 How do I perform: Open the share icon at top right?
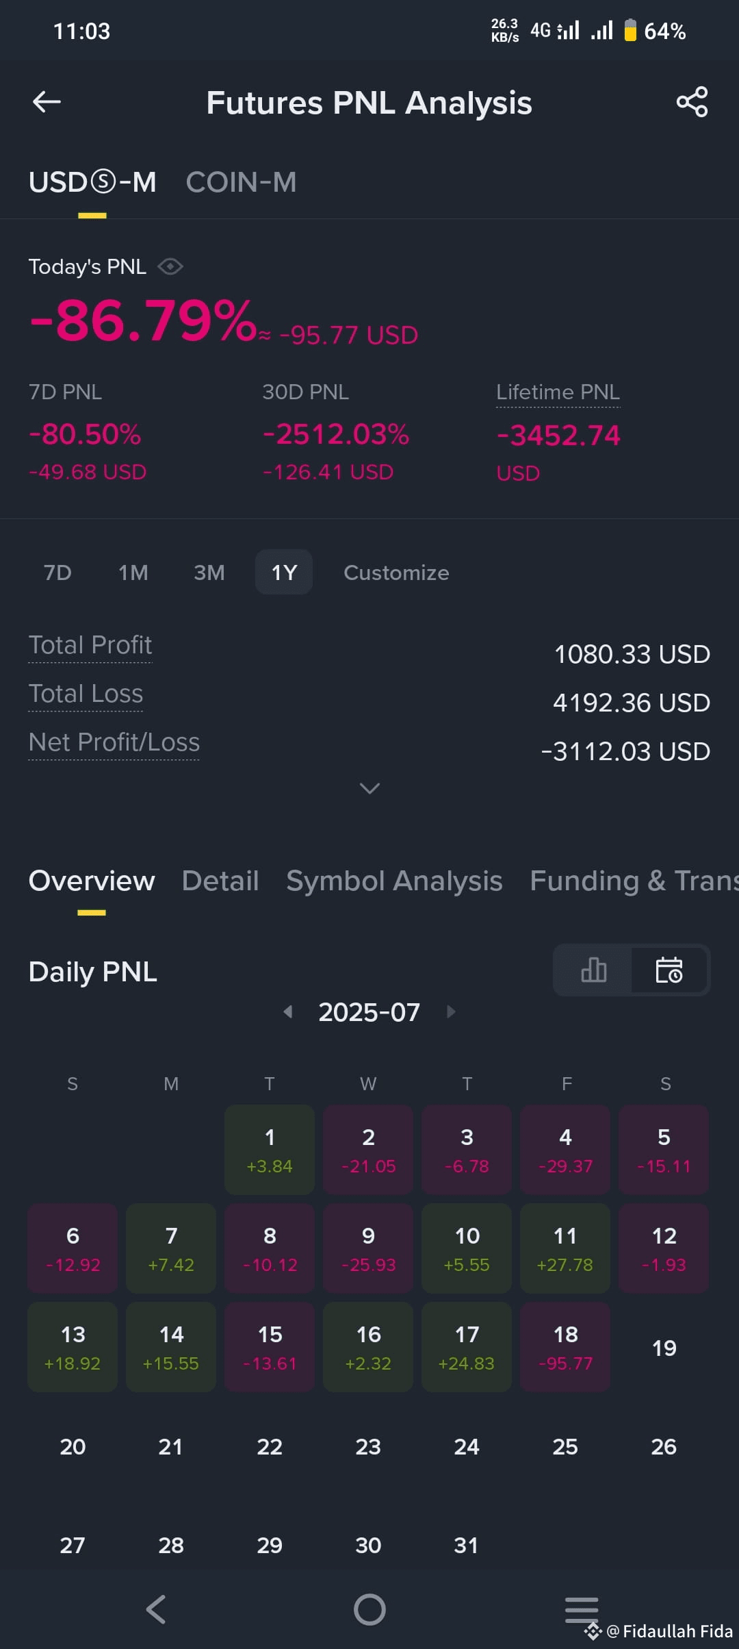point(692,102)
